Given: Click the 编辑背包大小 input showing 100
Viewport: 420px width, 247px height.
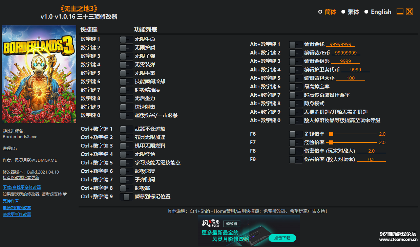Looking at the screenshot, I should click(x=351, y=78).
